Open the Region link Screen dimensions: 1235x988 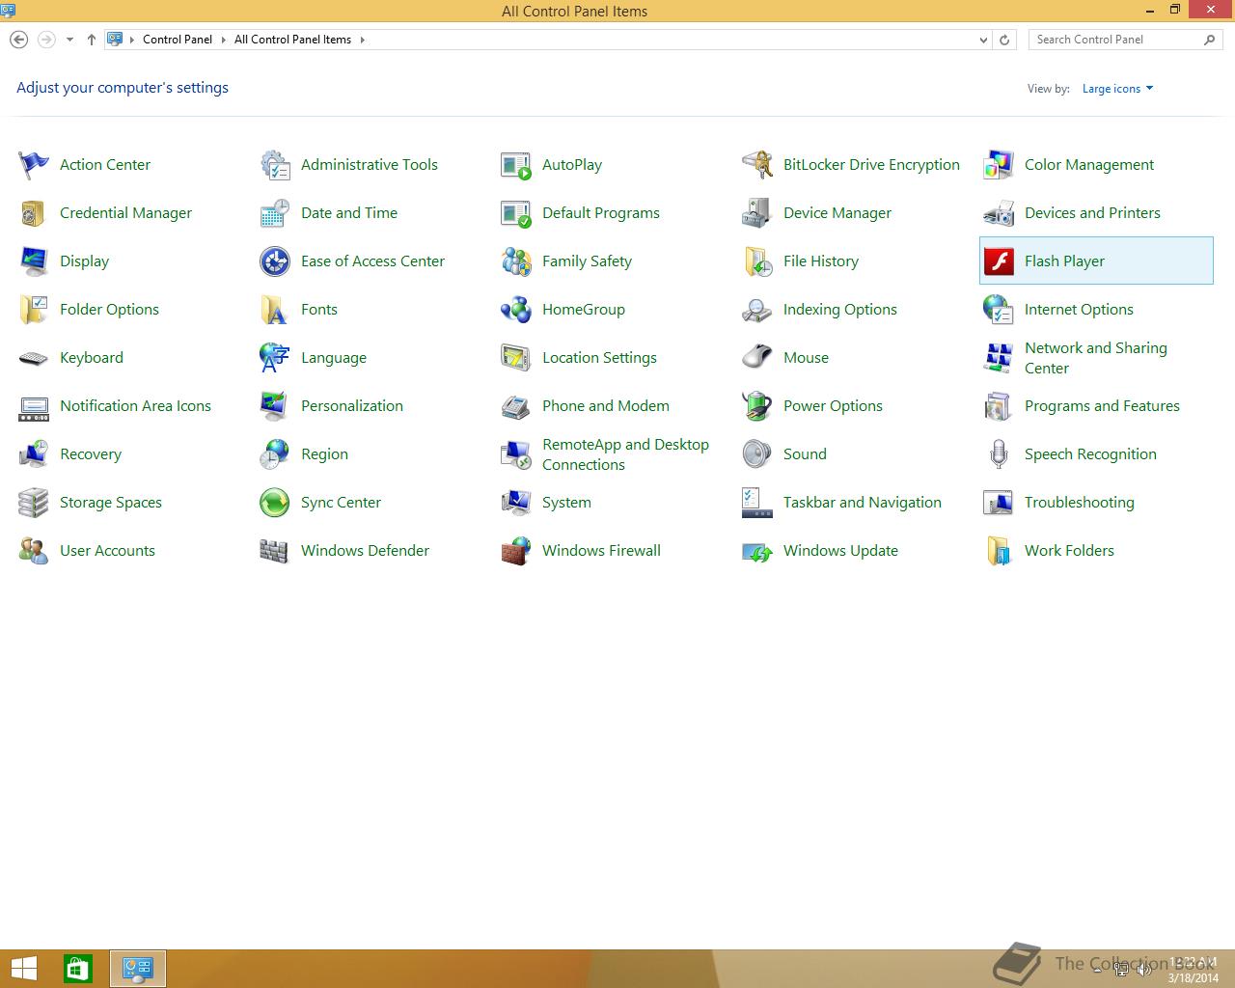pos(324,454)
